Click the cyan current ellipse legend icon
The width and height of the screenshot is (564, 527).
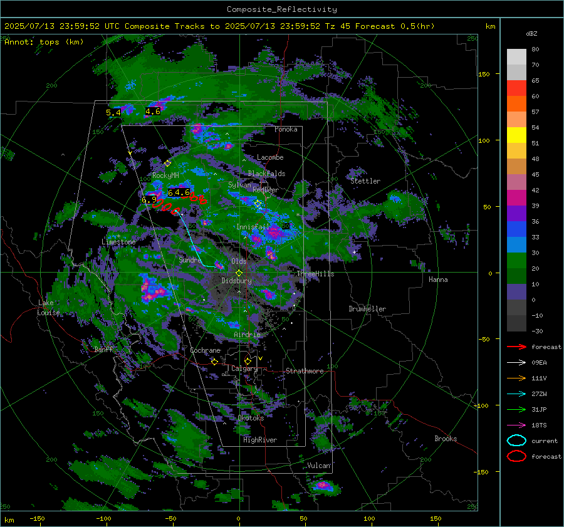pyautogui.click(x=516, y=441)
